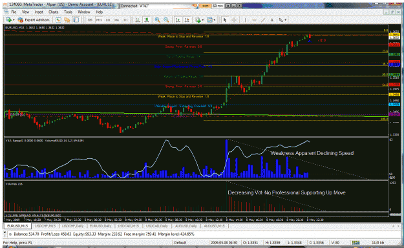Switch to bar chart mode icon
Viewport: 404px width, 248px height.
[x=138, y=20]
